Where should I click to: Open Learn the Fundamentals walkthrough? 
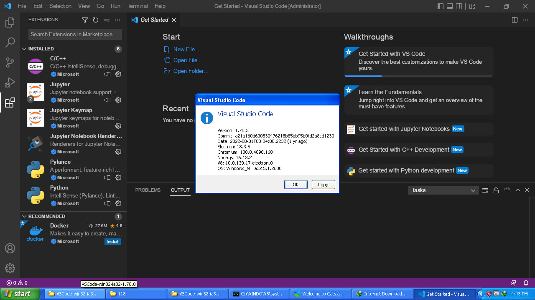(x=419, y=100)
